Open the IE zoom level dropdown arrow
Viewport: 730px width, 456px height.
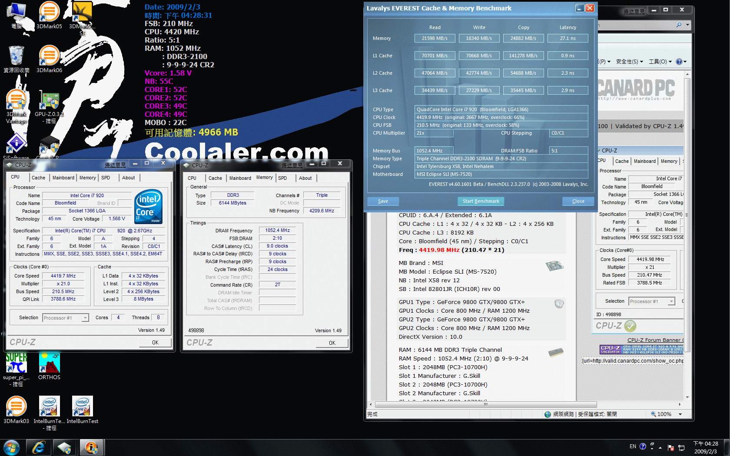point(680,414)
